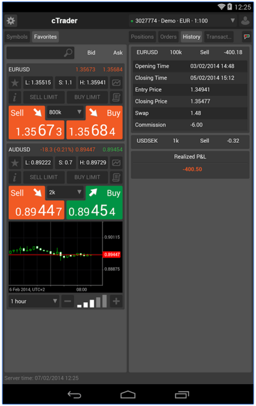Switch to the Favorites tab
The height and width of the screenshot is (406, 256).
45,37
